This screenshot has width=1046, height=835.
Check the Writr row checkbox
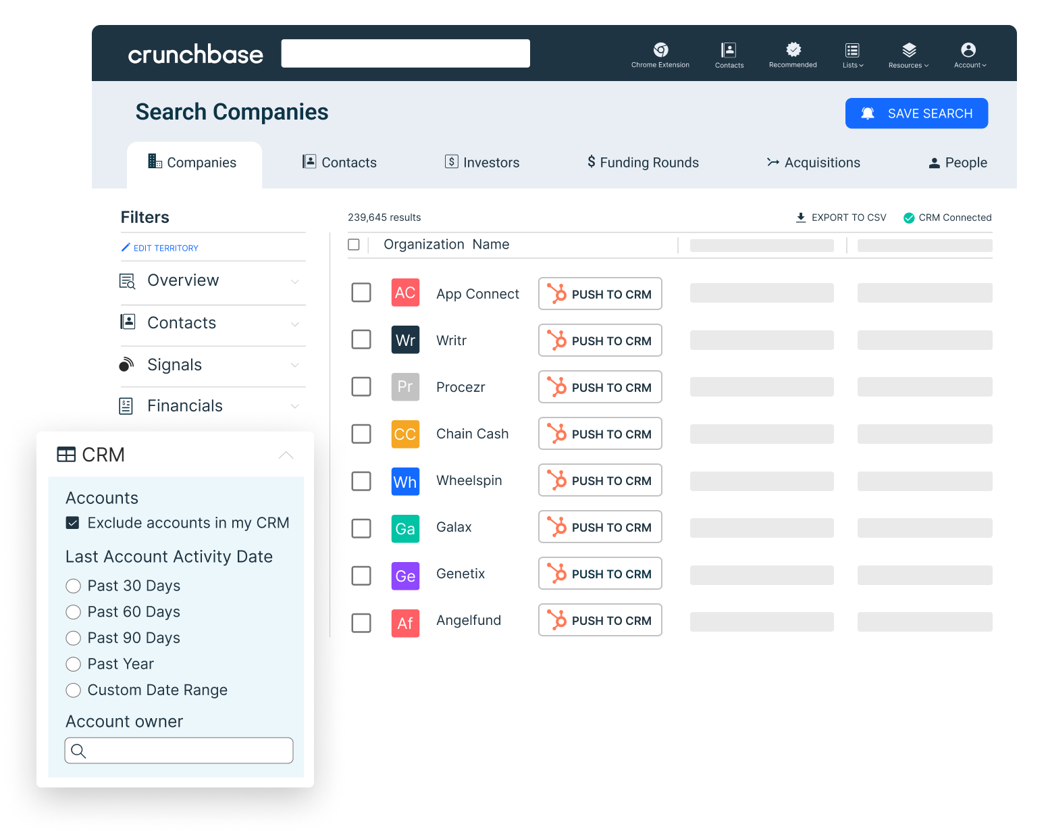pyautogui.click(x=361, y=339)
